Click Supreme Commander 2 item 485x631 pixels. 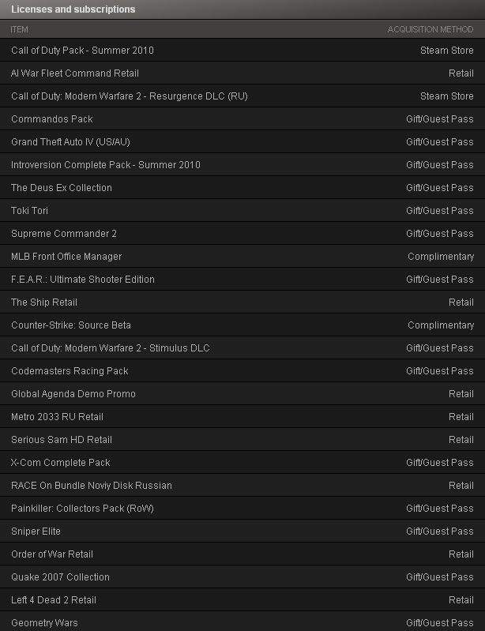[x=242, y=234]
